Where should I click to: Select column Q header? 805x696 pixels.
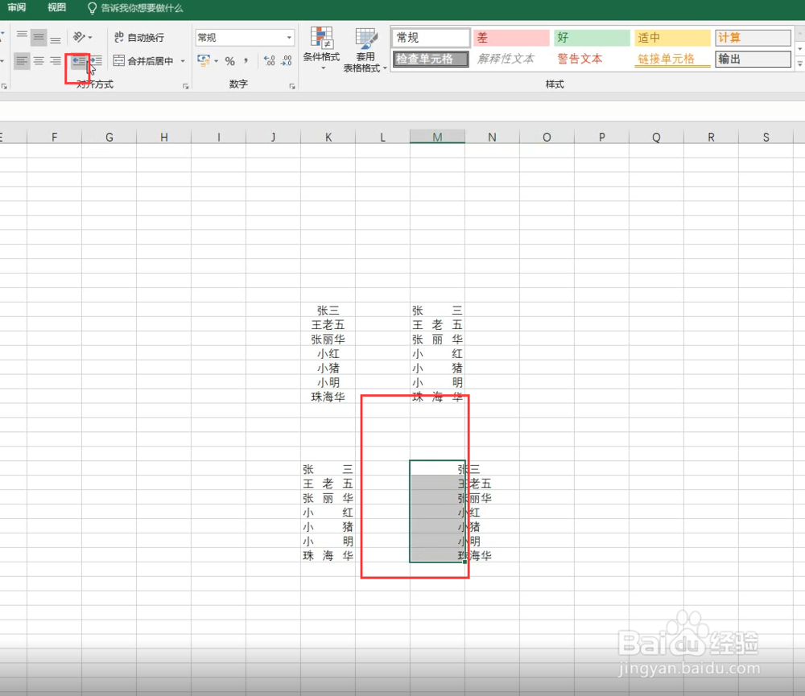[x=657, y=137]
